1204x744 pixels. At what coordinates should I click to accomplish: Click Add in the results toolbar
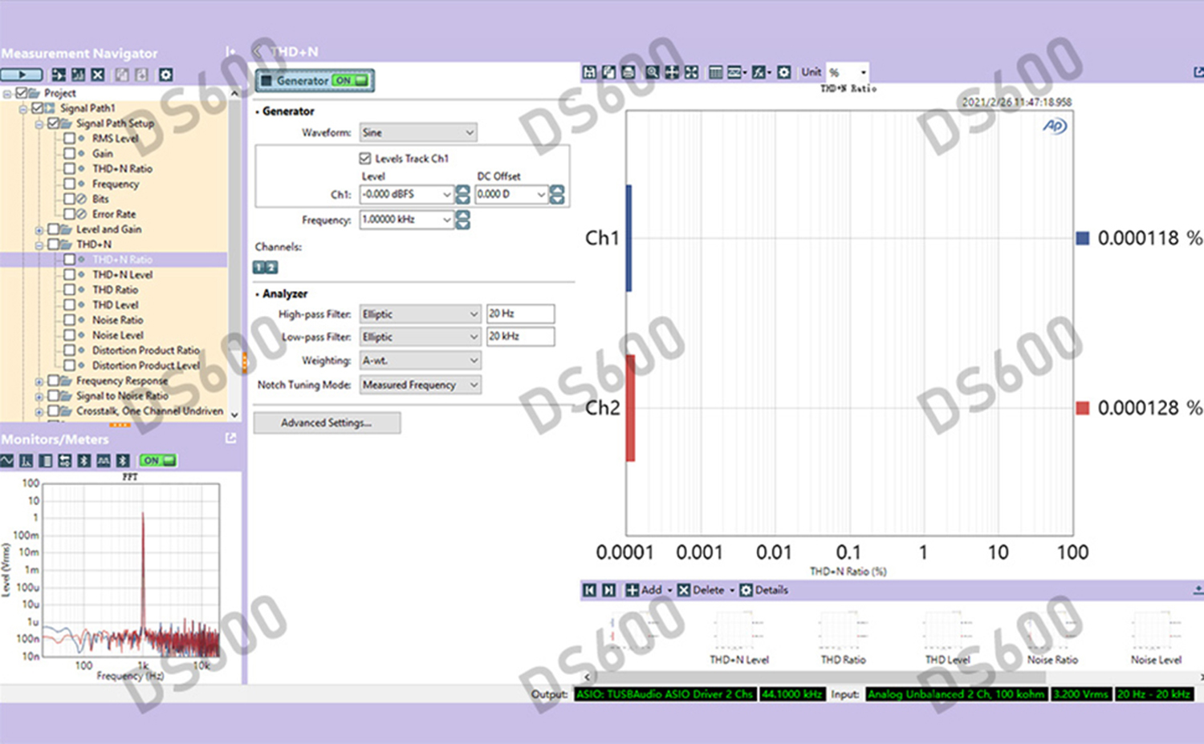click(x=645, y=590)
